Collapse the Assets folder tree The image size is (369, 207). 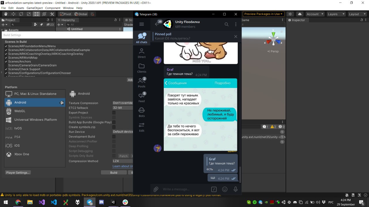2,30
